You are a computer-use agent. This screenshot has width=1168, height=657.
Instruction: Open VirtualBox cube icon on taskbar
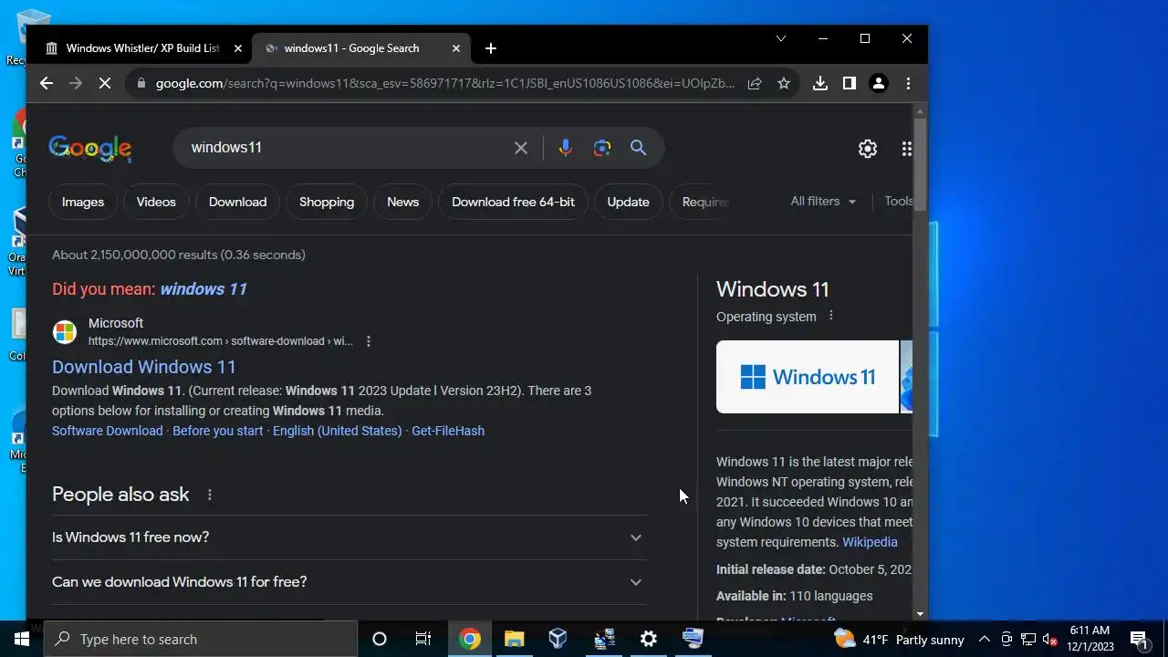pyautogui.click(x=558, y=639)
